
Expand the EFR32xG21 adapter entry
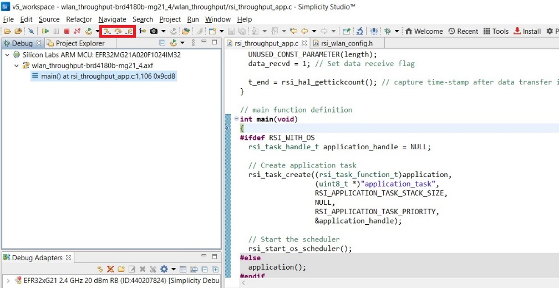[x=8, y=281]
